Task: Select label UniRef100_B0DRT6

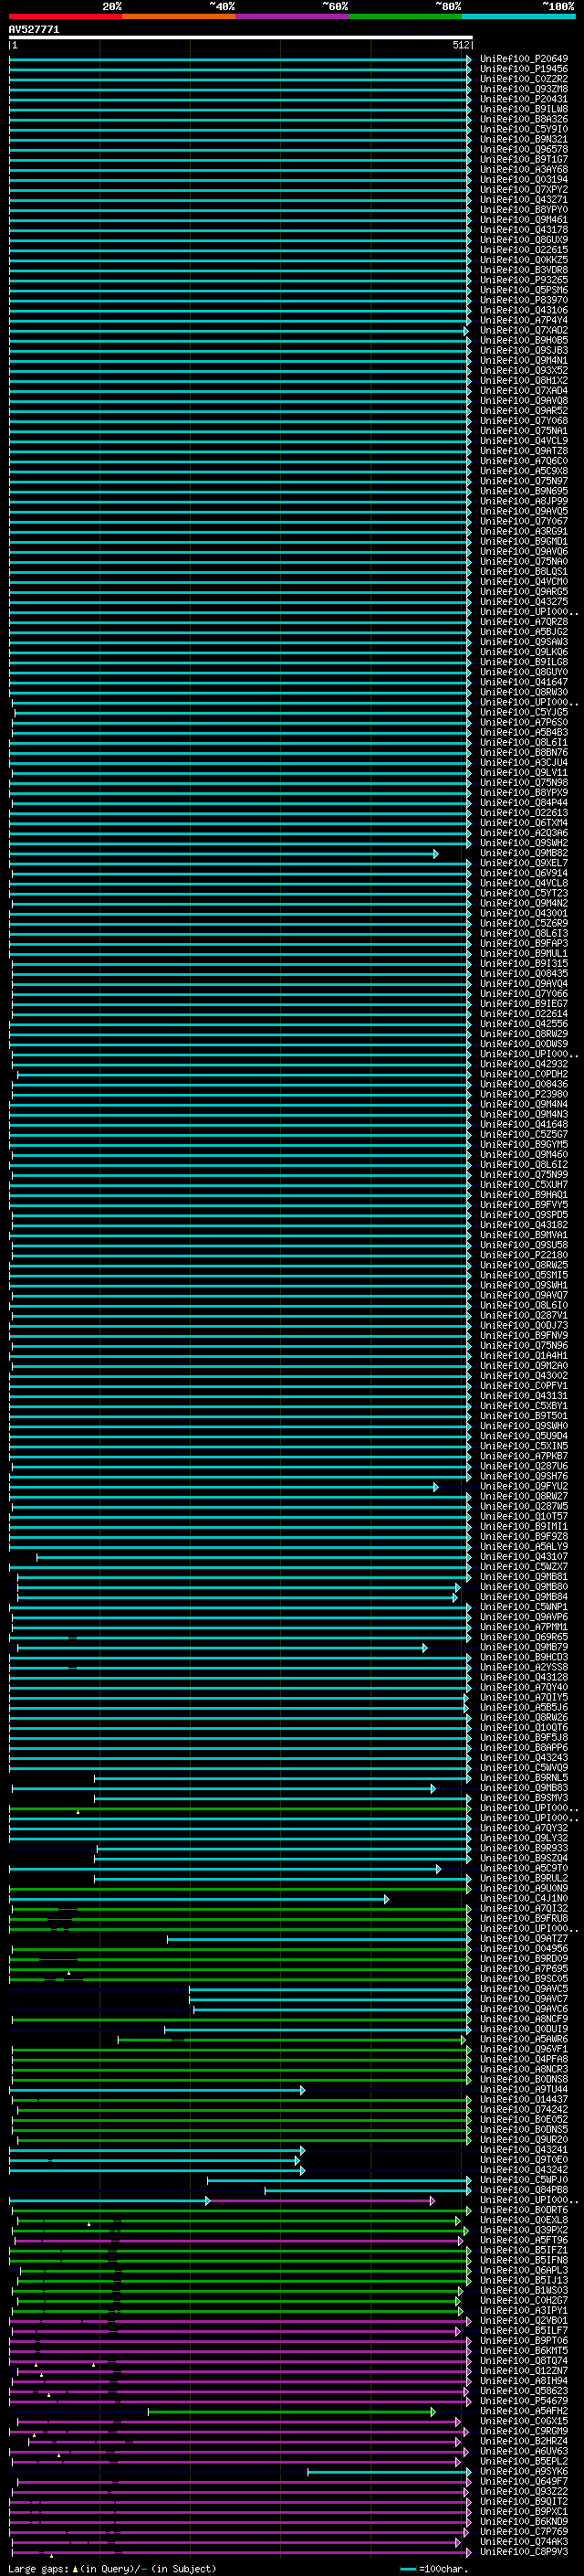Action: coord(524,2210)
